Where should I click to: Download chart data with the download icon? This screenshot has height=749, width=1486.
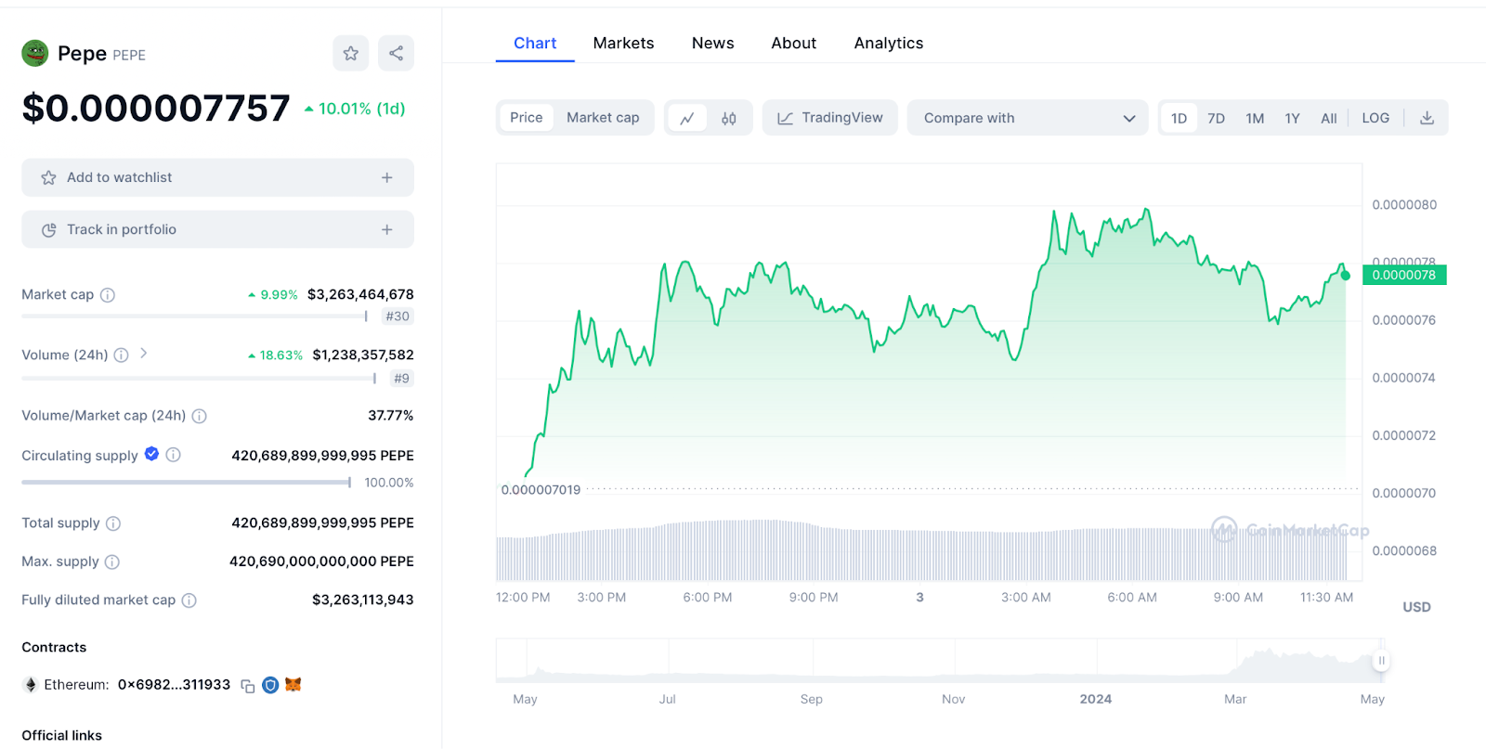1427,118
